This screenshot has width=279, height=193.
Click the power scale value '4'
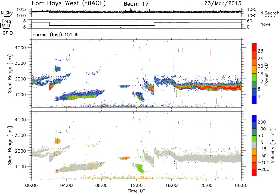point(259,96)
